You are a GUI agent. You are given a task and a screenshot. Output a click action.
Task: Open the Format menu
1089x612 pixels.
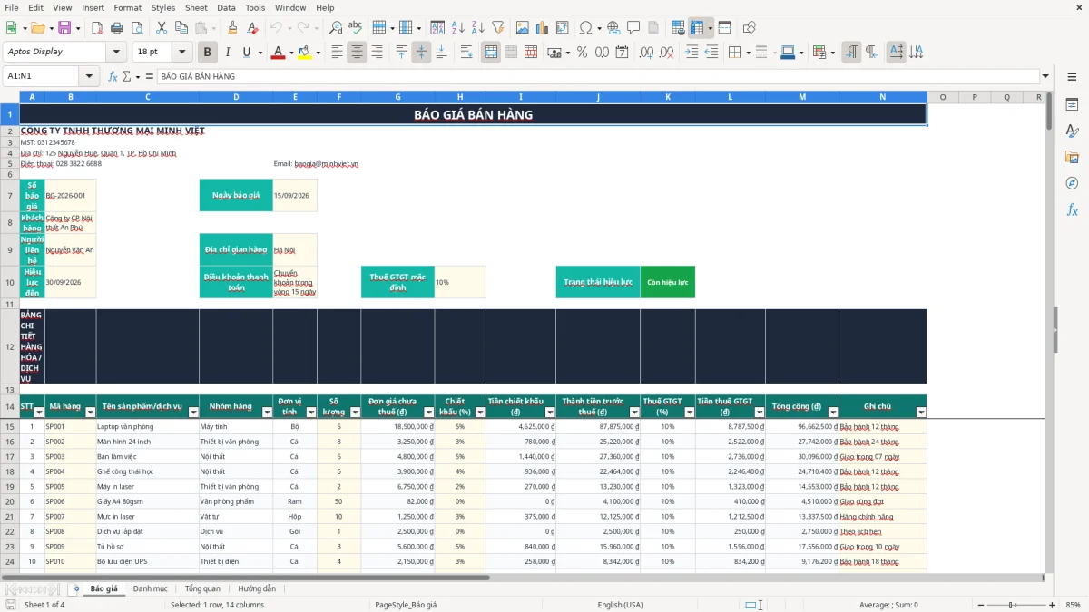(127, 7)
